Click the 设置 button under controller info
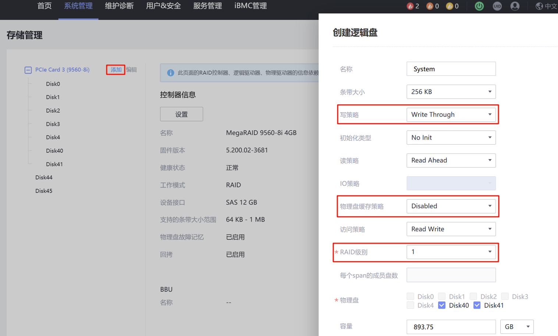 181,114
